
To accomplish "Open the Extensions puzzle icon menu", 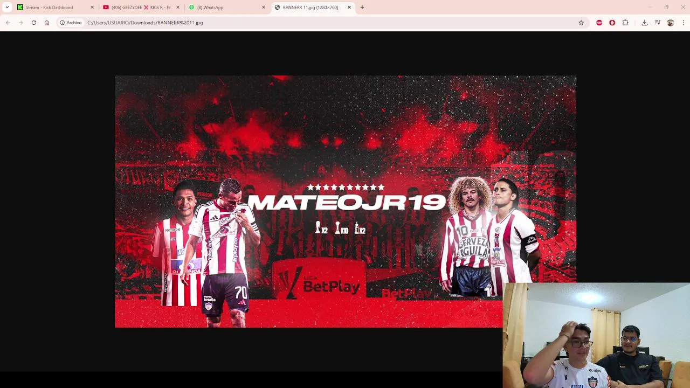I will click(625, 23).
